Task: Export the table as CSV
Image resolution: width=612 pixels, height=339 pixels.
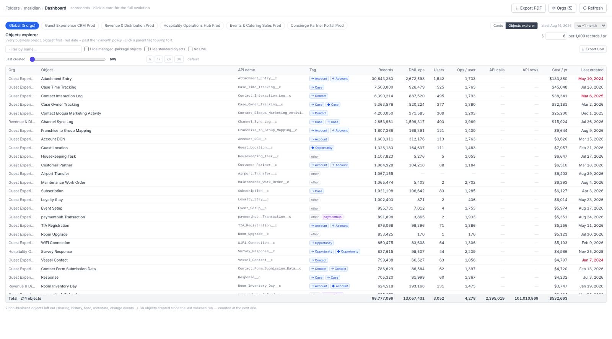Action: pyautogui.click(x=593, y=49)
